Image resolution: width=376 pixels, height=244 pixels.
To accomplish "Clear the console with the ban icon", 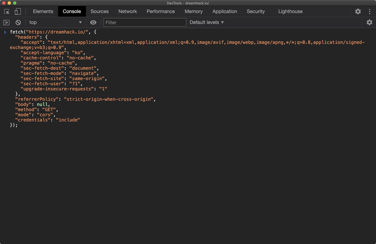I will tap(18, 22).
